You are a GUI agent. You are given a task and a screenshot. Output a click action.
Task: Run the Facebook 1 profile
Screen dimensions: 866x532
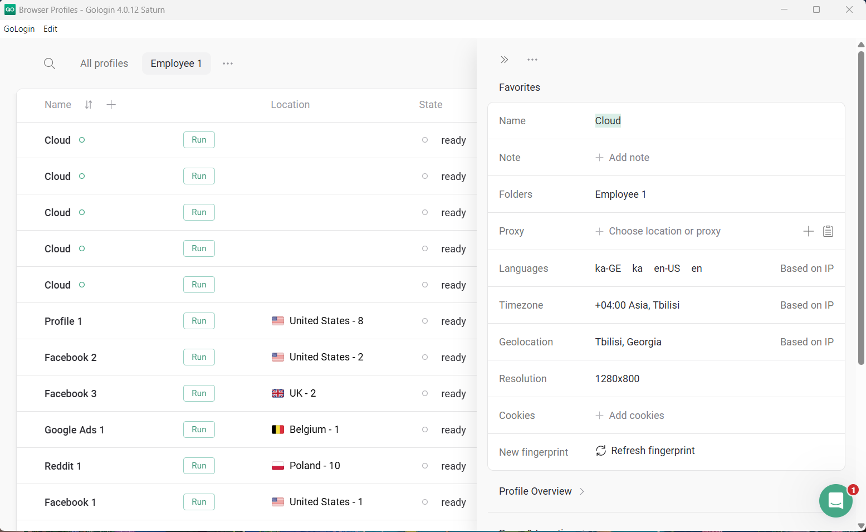(199, 502)
